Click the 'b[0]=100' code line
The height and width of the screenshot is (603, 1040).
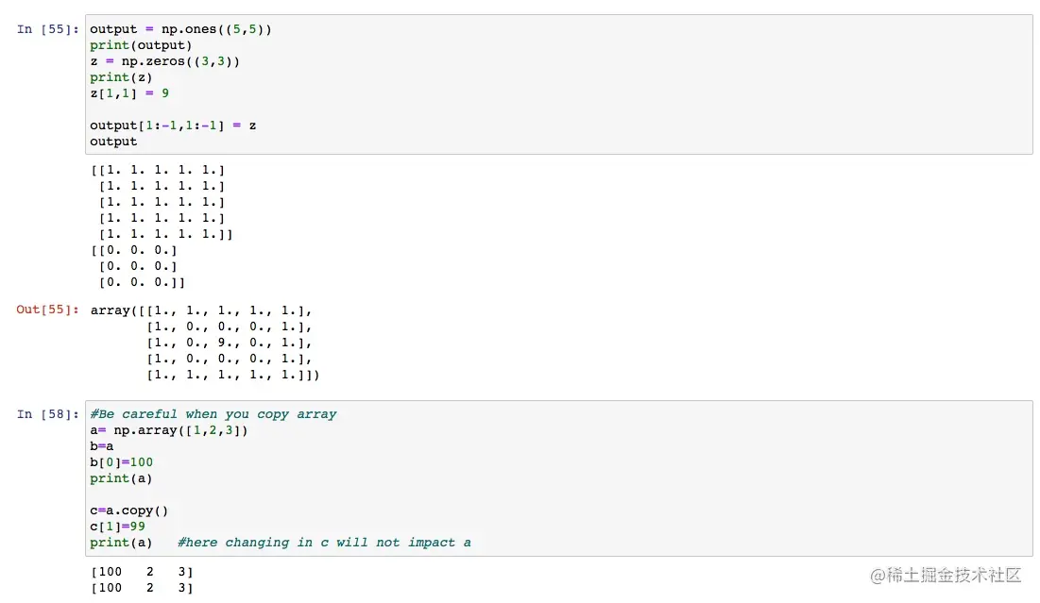[121, 461]
